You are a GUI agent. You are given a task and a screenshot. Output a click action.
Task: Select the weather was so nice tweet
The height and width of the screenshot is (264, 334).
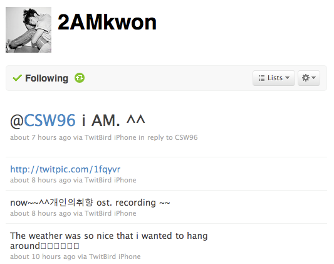[109, 241]
